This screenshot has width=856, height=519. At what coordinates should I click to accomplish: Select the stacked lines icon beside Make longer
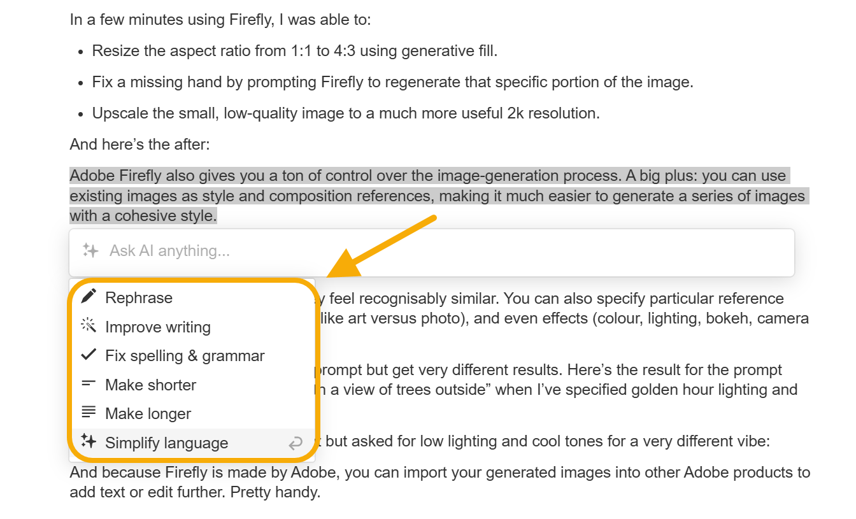(89, 413)
